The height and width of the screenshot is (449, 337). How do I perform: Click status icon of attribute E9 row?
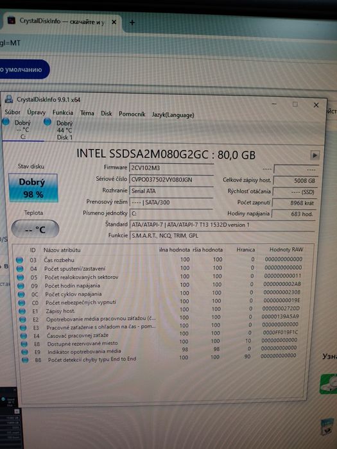[x=24, y=352]
